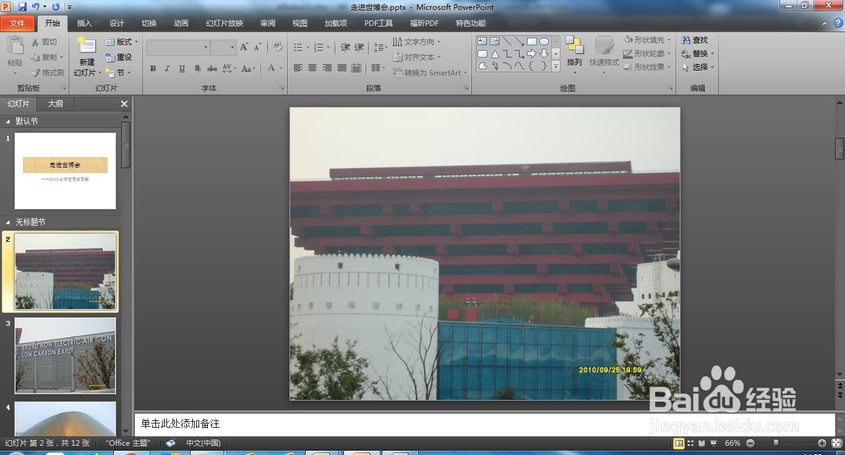Decrease list indent level
This screenshot has height=455, width=845.
(x=345, y=47)
